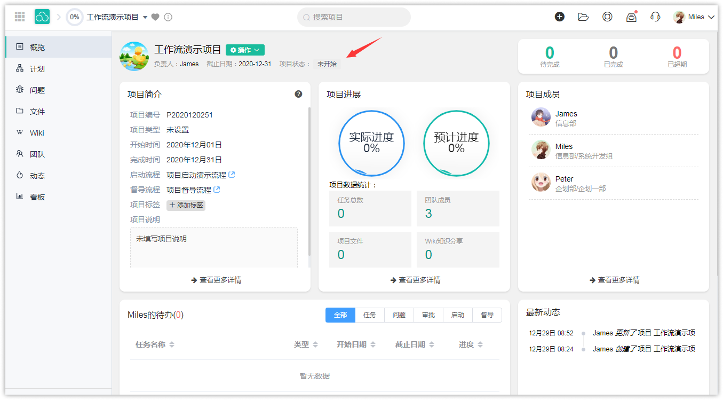Click the project info circle icon

pos(168,17)
